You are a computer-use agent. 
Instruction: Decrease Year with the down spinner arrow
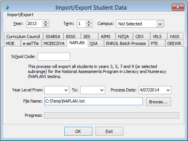pyautogui.click(x=46, y=25)
